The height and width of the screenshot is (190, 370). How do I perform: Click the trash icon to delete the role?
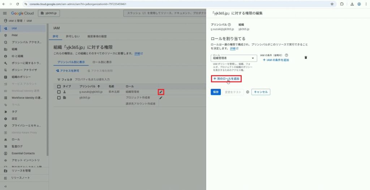(306, 58)
